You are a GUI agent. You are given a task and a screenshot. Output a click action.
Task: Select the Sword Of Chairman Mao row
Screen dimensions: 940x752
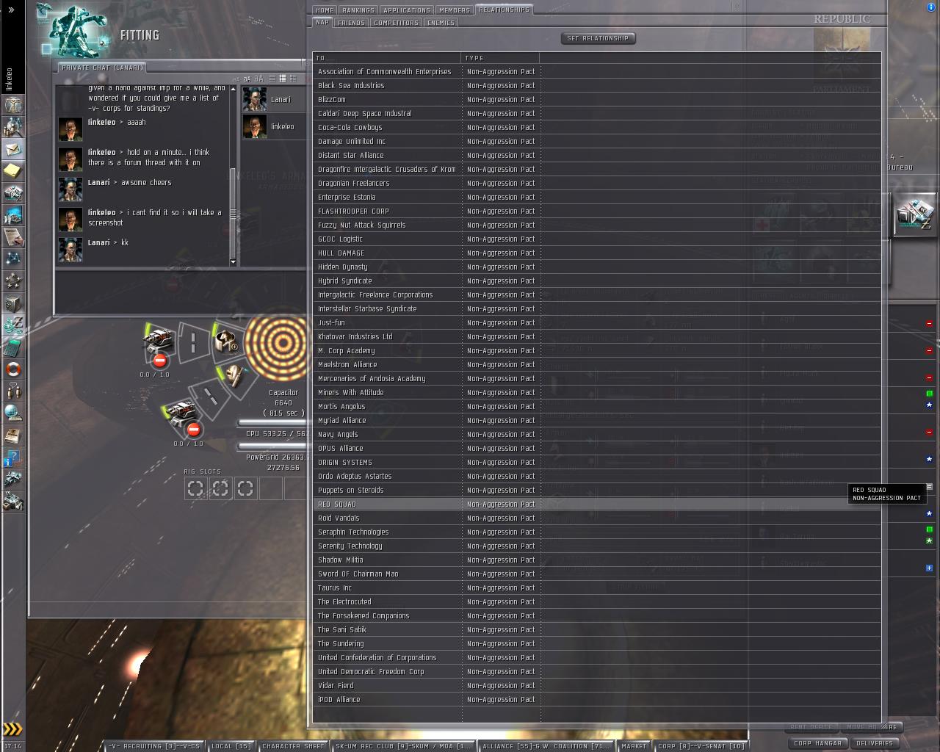(x=596, y=574)
